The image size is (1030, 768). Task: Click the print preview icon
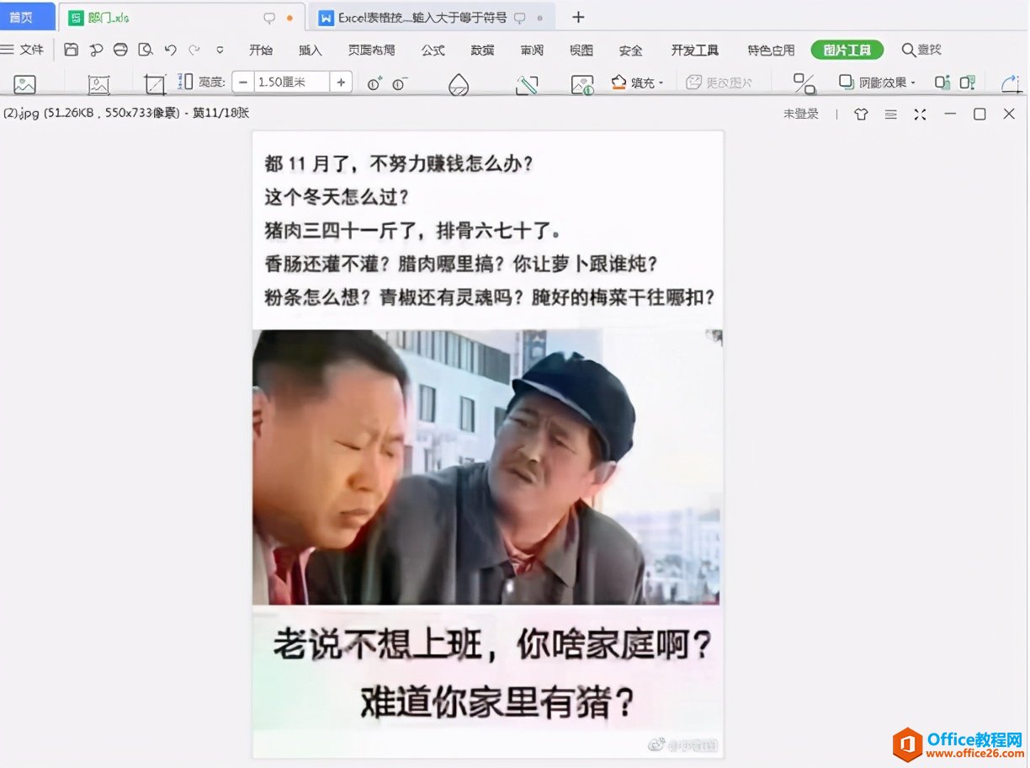(x=146, y=50)
